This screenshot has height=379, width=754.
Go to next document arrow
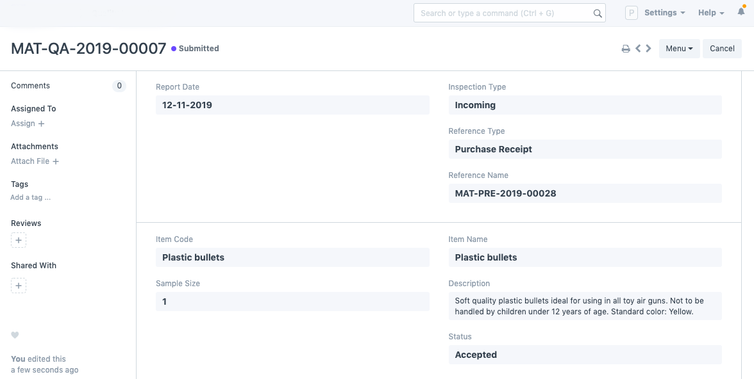pyautogui.click(x=649, y=49)
